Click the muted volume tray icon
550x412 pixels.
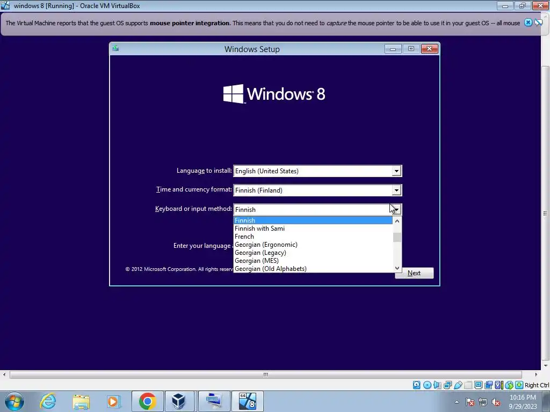496,402
